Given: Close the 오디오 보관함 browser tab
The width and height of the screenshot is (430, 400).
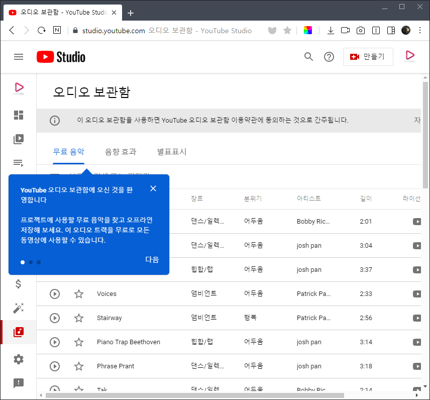Looking at the screenshot, I should click(x=114, y=13).
